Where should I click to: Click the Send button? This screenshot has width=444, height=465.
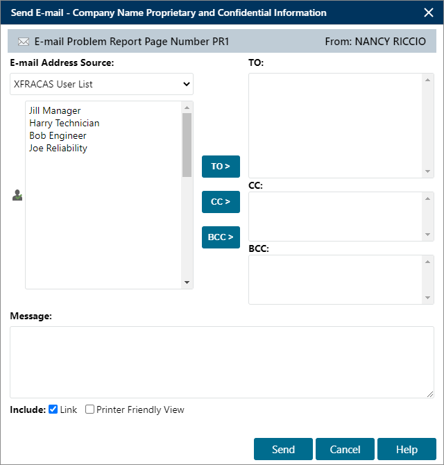tap(283, 449)
